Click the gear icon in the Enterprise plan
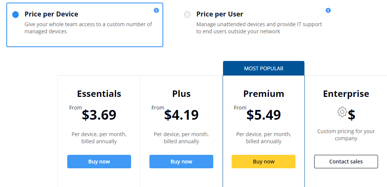 pyautogui.click(x=342, y=112)
